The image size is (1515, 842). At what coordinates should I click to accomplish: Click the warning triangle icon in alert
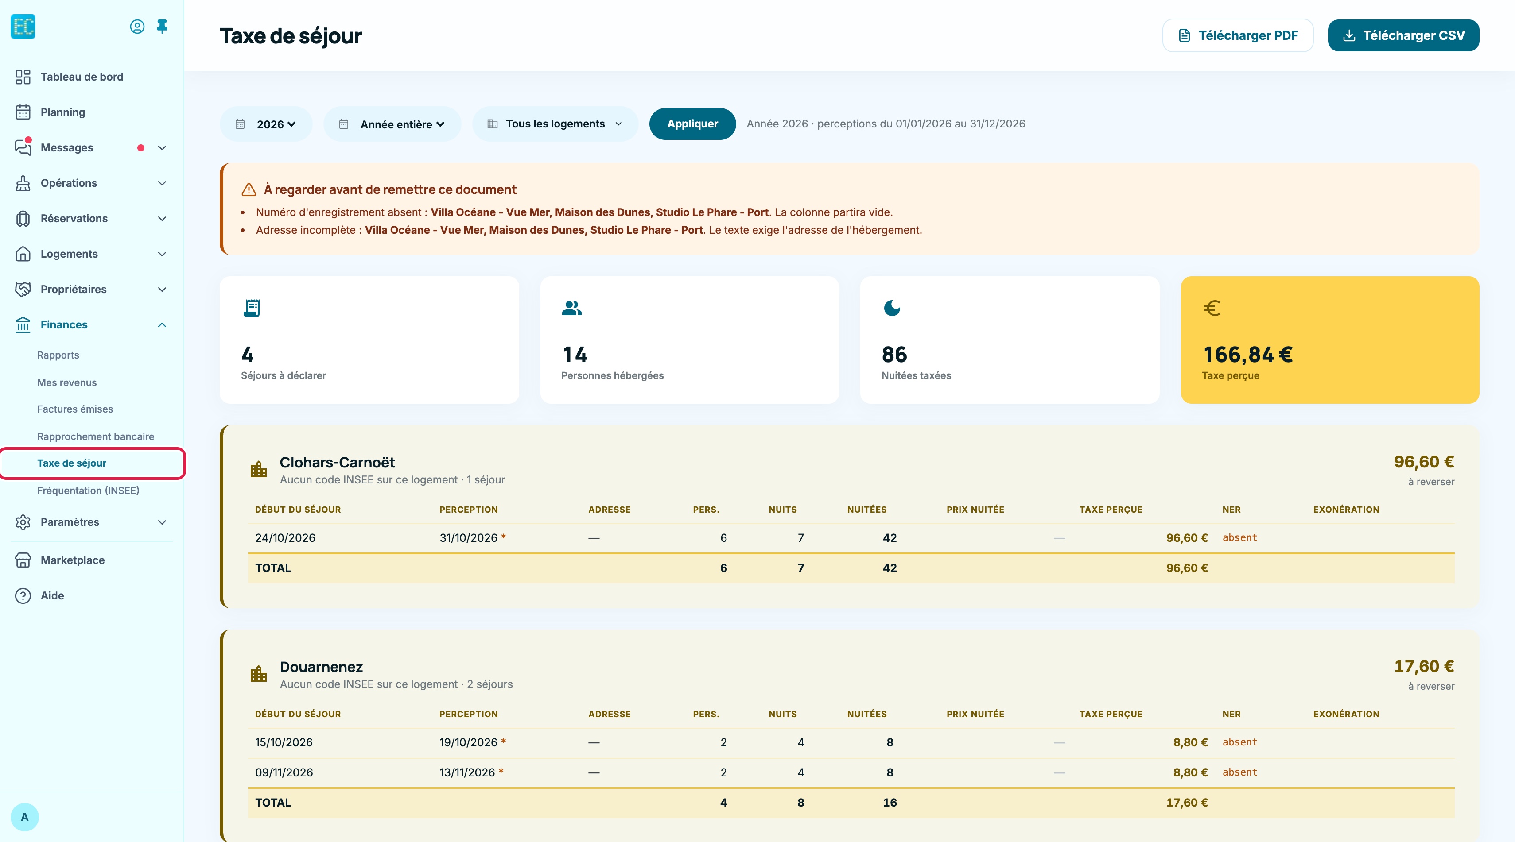point(249,190)
